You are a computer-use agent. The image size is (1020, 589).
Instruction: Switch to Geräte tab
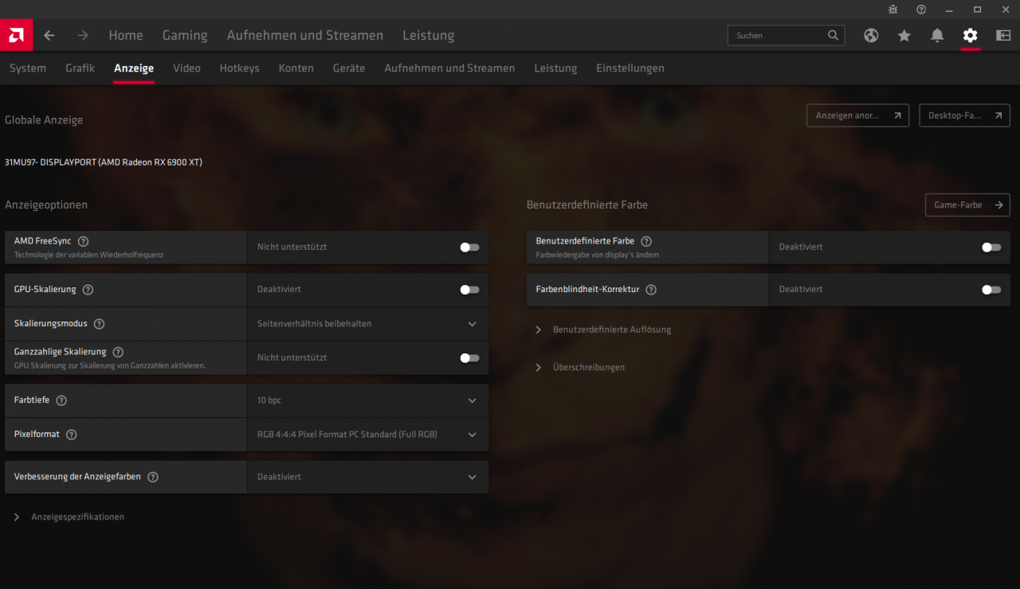click(x=349, y=68)
